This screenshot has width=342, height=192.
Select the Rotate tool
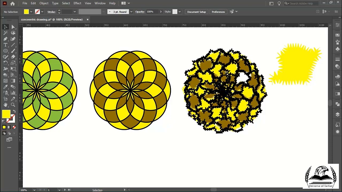pos(5,63)
